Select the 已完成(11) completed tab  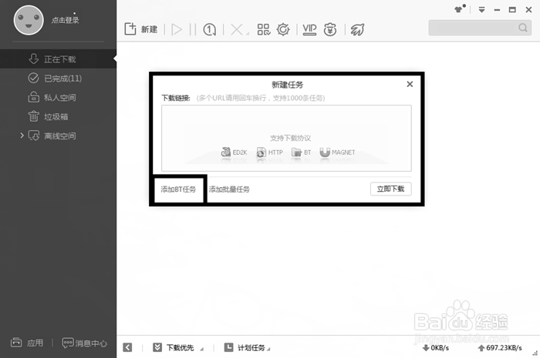click(x=58, y=79)
